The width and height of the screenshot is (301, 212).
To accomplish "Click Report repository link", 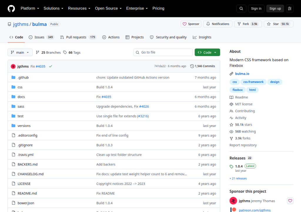I will coord(243,145).
